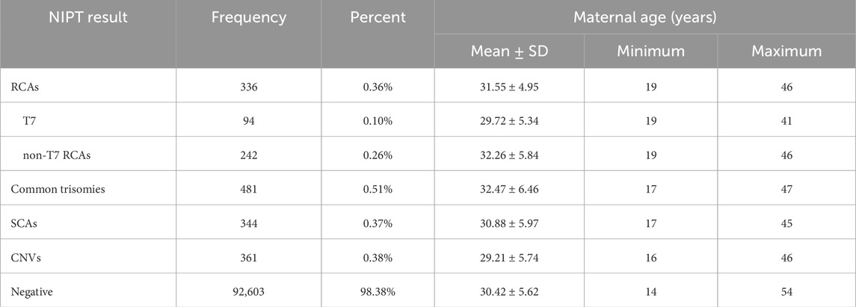Click the Maternal age (years) header
The height and width of the screenshot is (307, 856).
644,17
